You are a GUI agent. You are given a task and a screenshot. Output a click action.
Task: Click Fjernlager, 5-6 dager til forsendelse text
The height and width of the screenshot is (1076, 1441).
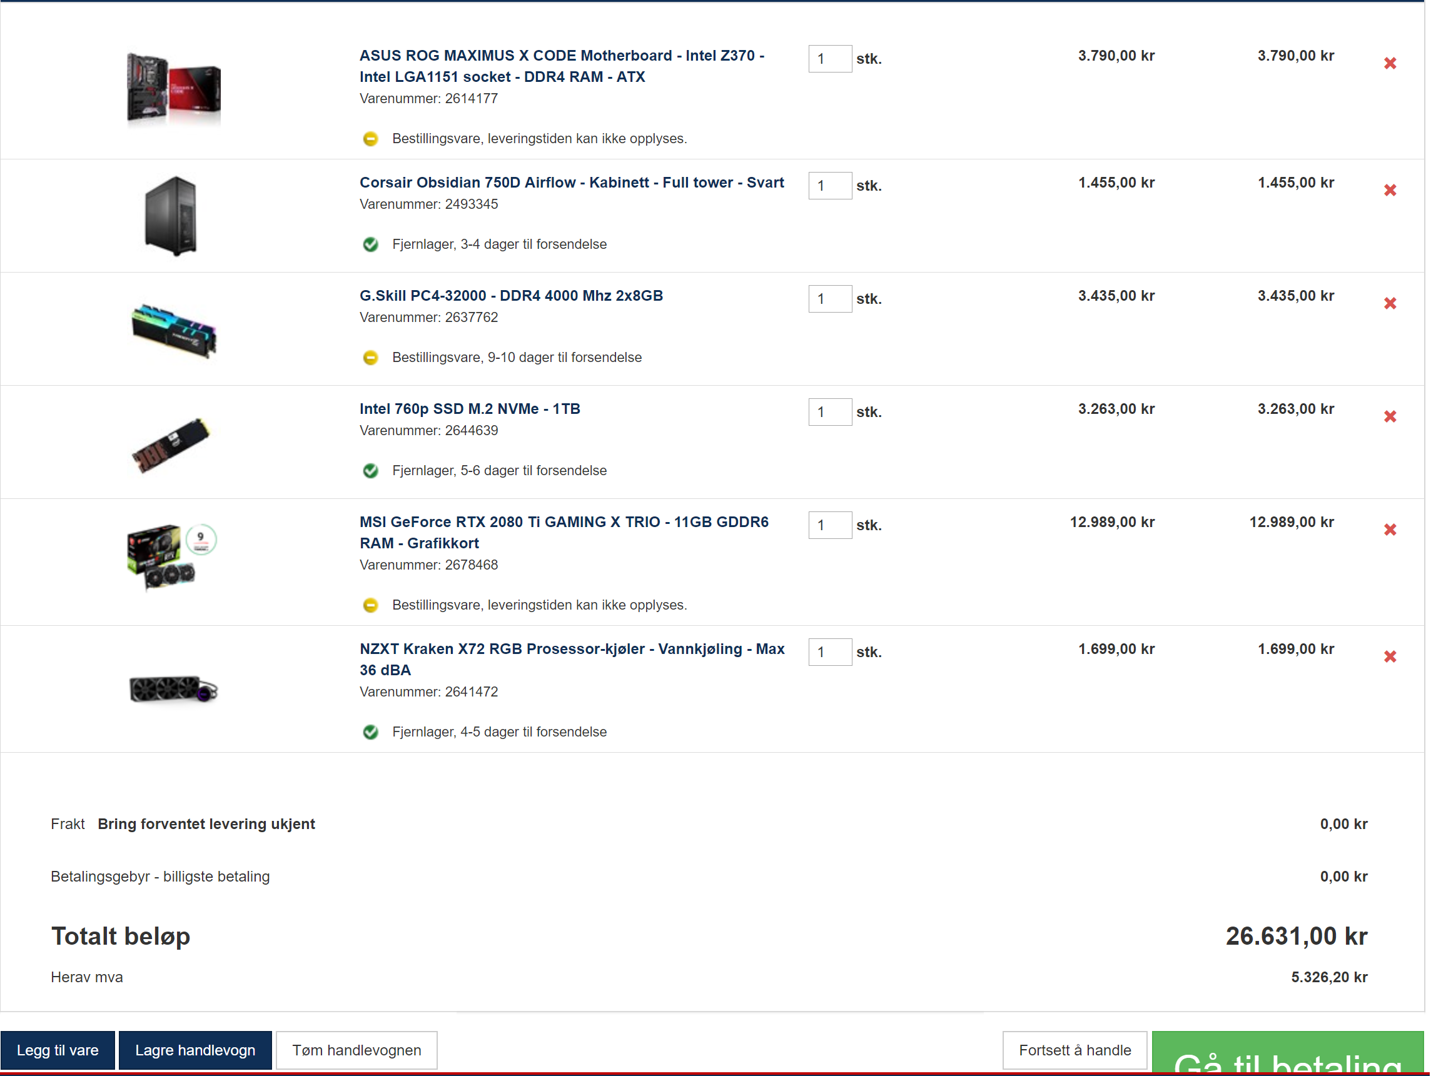click(499, 471)
